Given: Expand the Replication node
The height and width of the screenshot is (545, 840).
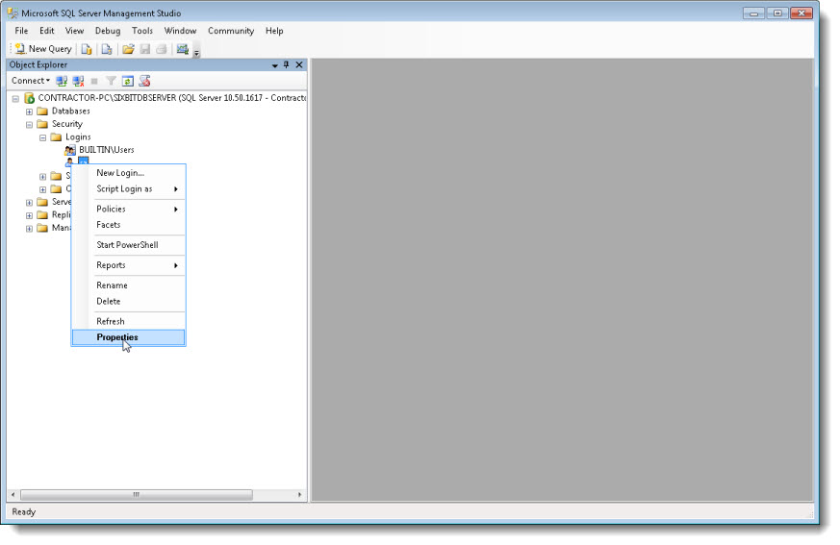Looking at the screenshot, I should tap(29, 215).
